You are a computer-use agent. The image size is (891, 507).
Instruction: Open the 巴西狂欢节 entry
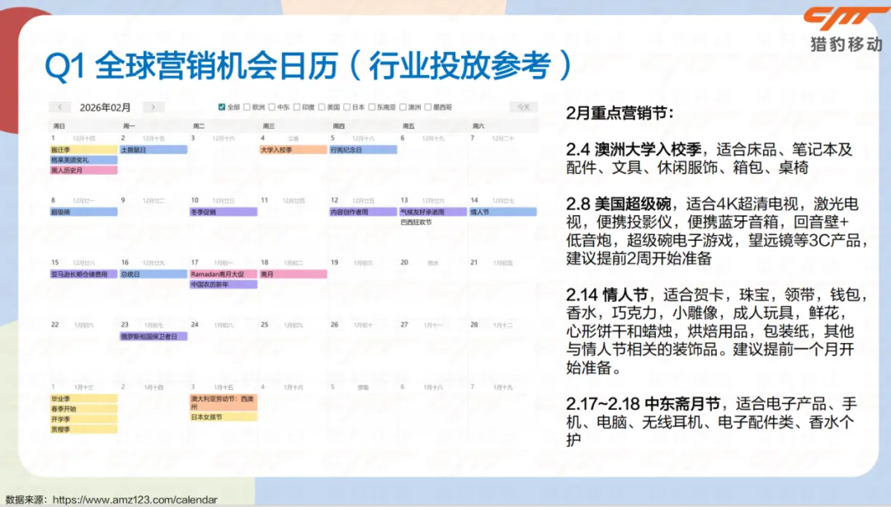(416, 222)
